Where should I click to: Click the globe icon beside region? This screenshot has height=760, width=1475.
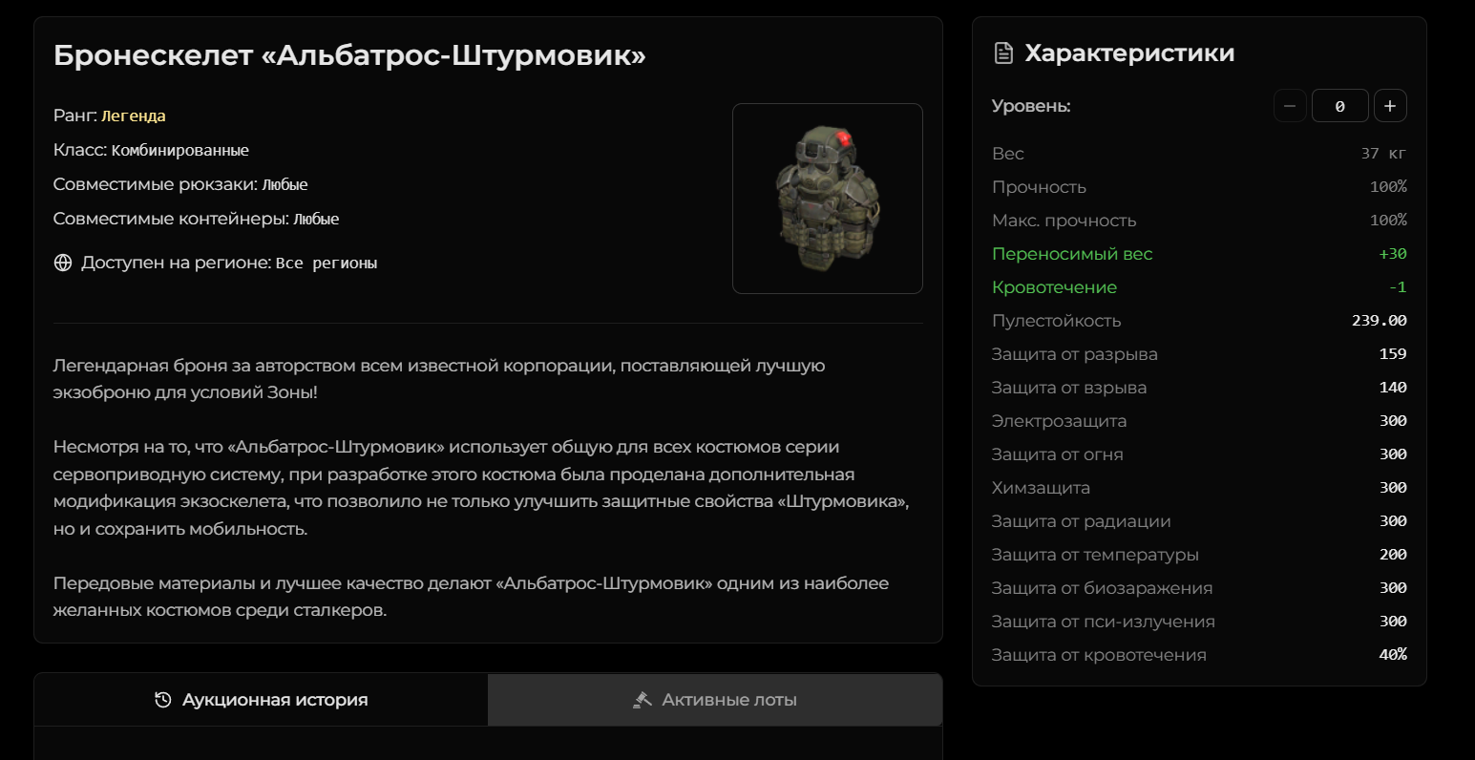63,263
